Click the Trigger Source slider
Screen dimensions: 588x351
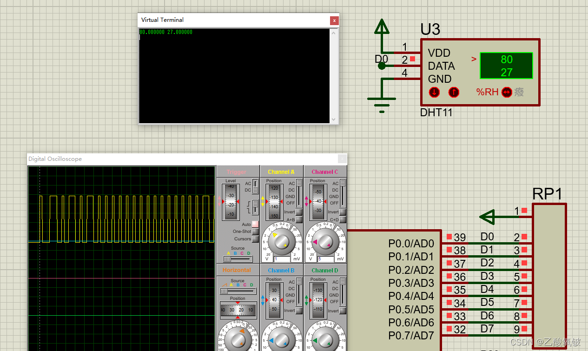(238, 259)
